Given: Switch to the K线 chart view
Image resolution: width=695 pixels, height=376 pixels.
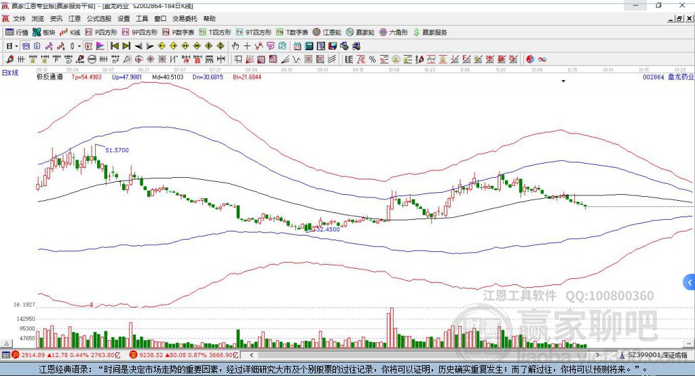Looking at the screenshot, I should [71, 33].
